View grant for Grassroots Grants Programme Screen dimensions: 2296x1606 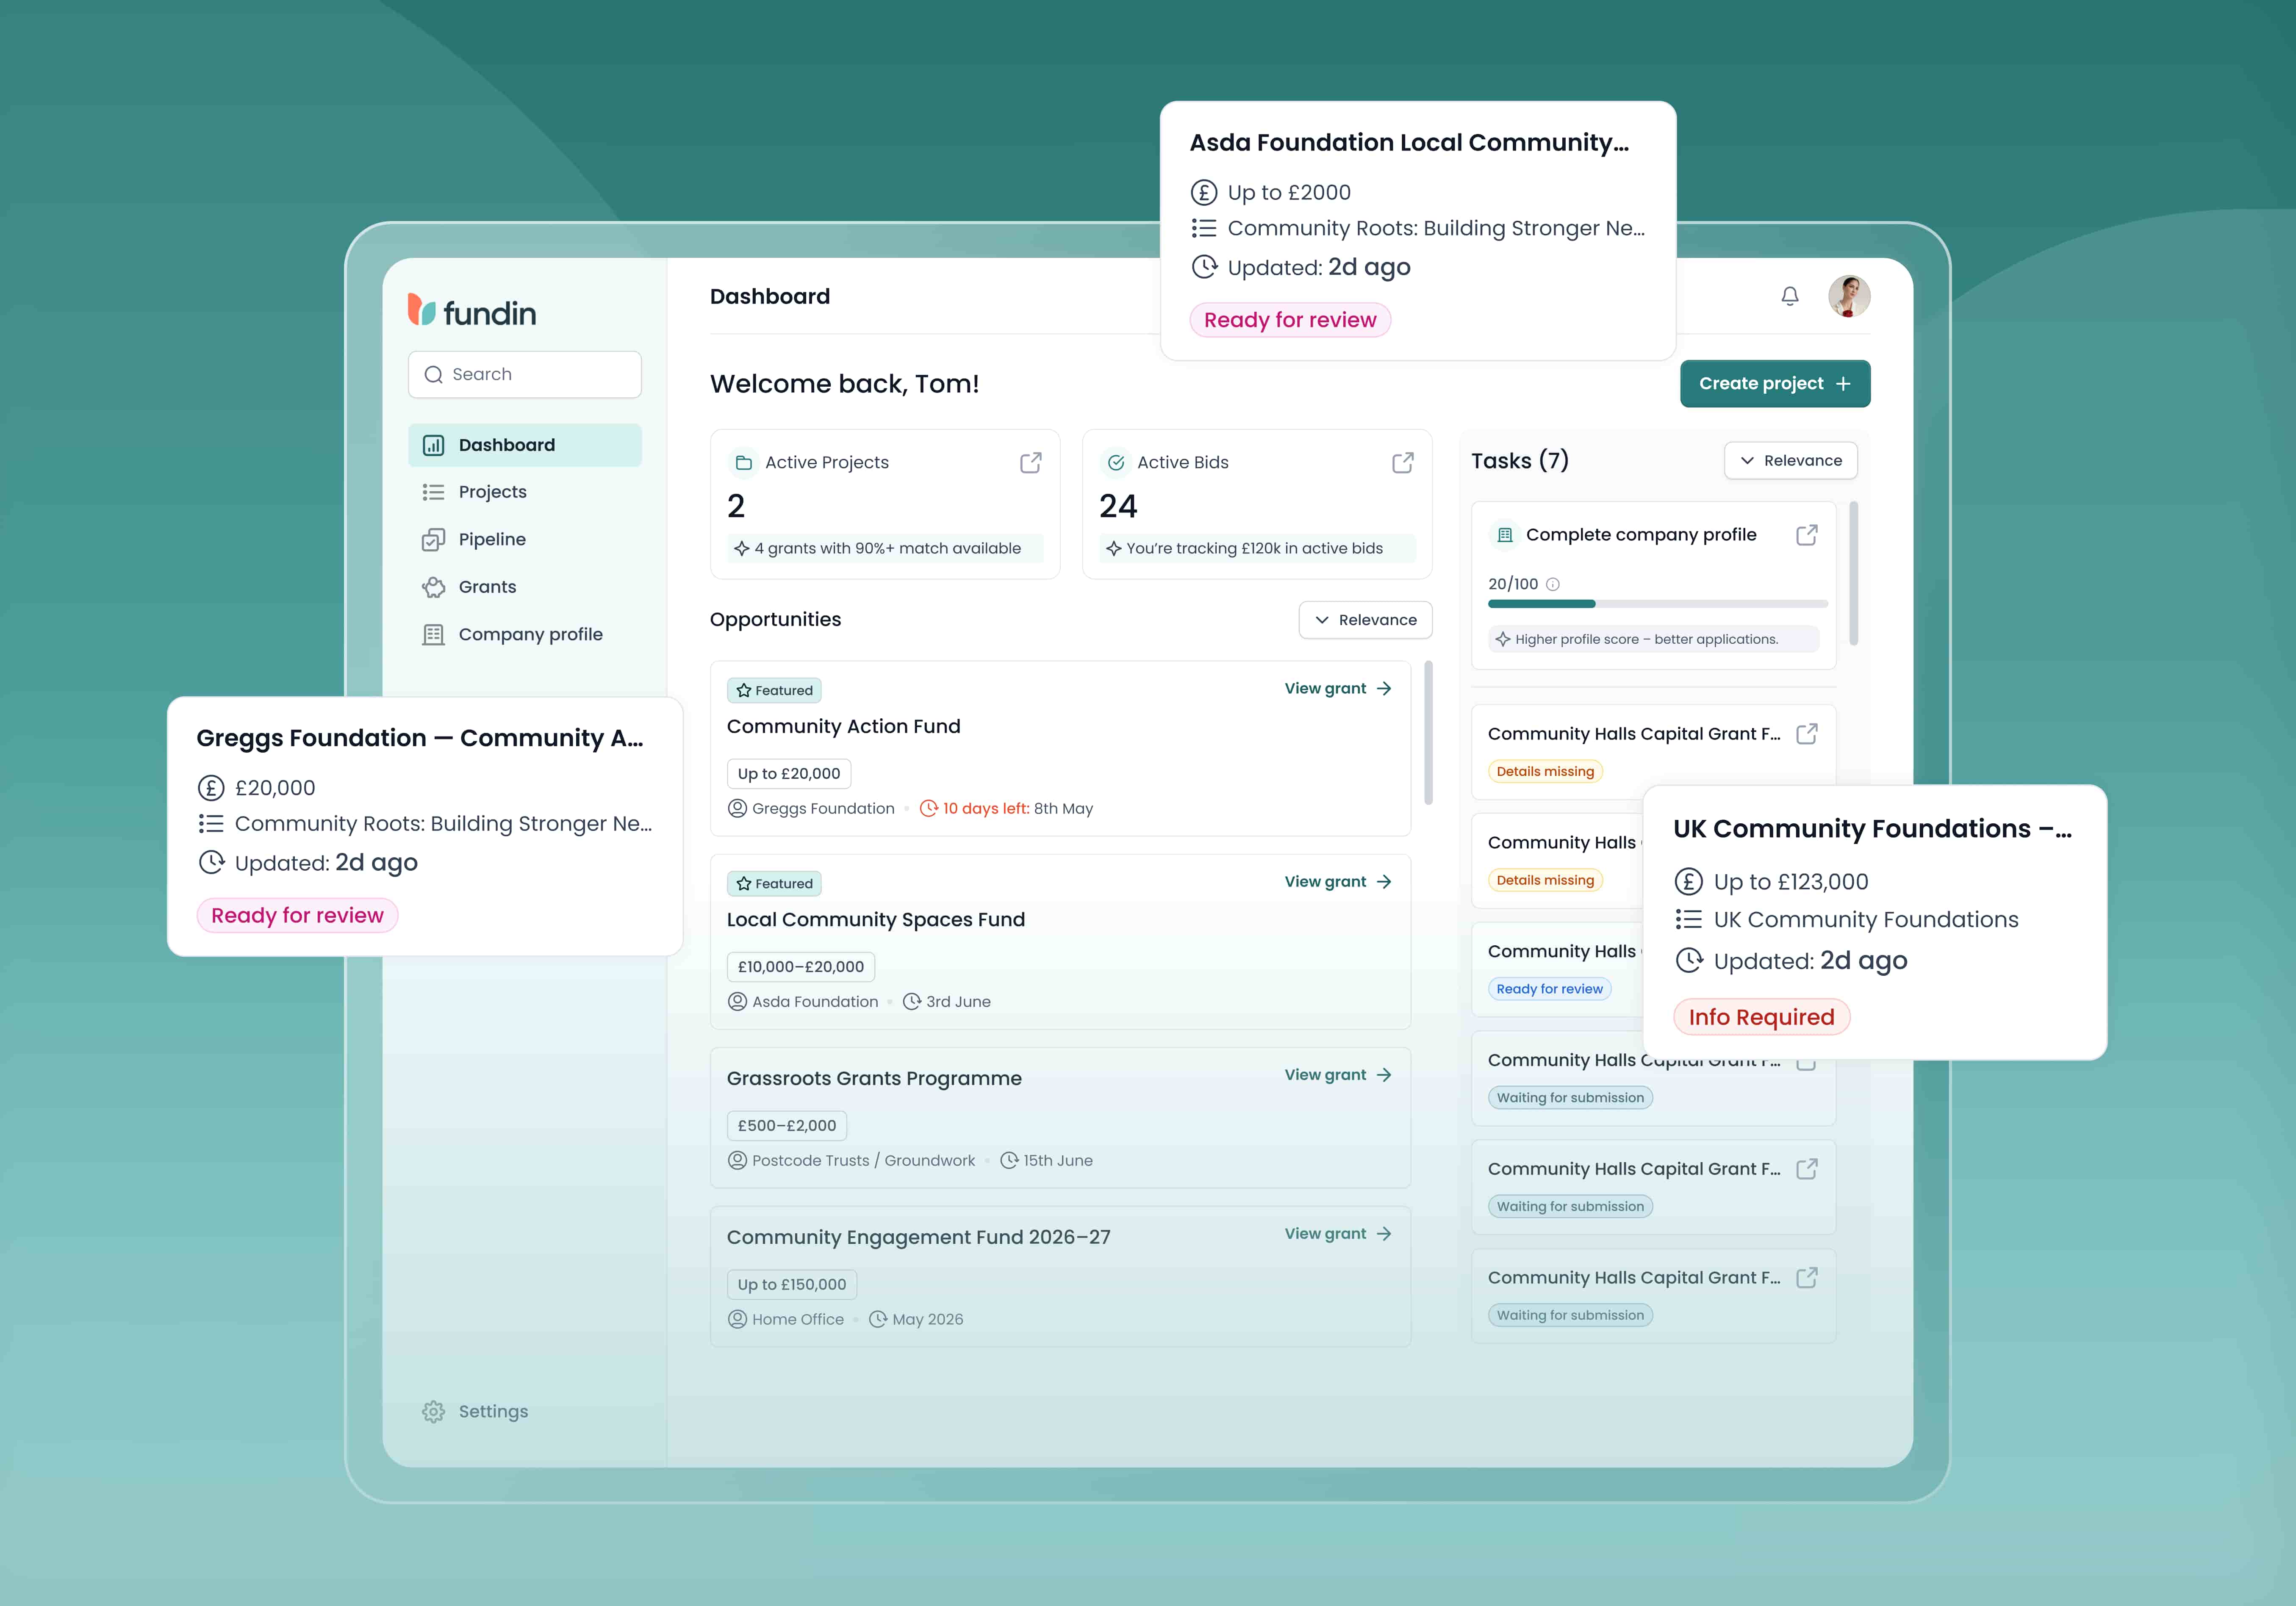click(1338, 1074)
